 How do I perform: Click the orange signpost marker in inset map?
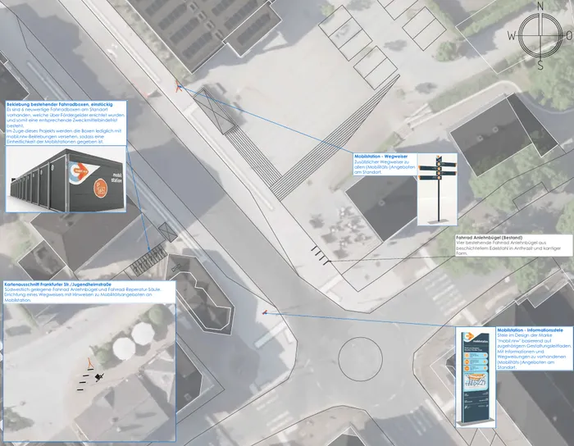90,363
